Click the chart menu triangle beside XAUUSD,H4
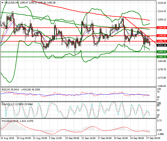The height and width of the screenshot is (141, 167). (x=3, y=3)
